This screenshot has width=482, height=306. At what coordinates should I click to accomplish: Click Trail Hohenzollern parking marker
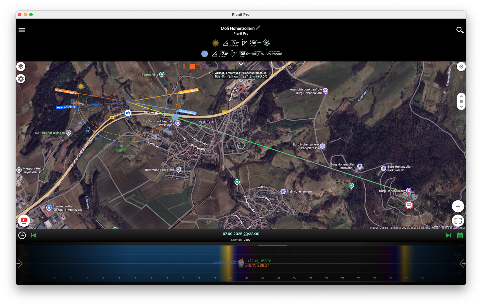283,192
